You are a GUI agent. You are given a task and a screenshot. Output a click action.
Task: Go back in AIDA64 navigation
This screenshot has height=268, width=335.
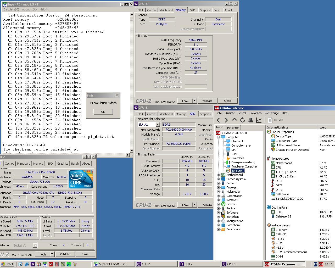[x=218, y=120]
